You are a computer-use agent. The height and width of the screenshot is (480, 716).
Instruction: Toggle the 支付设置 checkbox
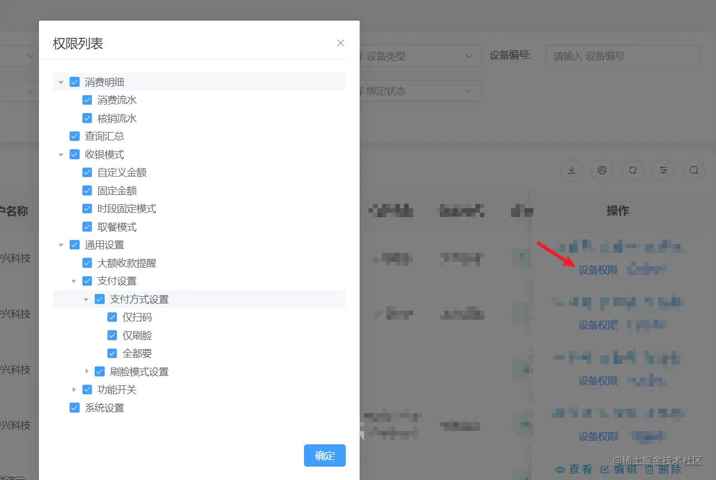pos(87,281)
